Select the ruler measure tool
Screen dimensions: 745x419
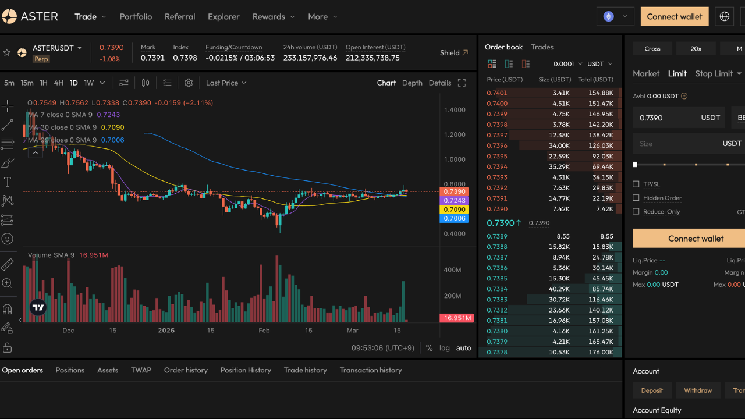click(8, 265)
